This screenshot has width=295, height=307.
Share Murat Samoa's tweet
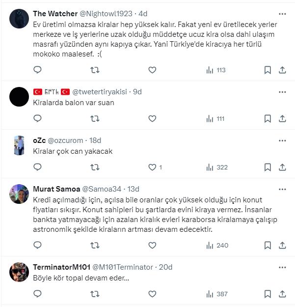[282, 245]
